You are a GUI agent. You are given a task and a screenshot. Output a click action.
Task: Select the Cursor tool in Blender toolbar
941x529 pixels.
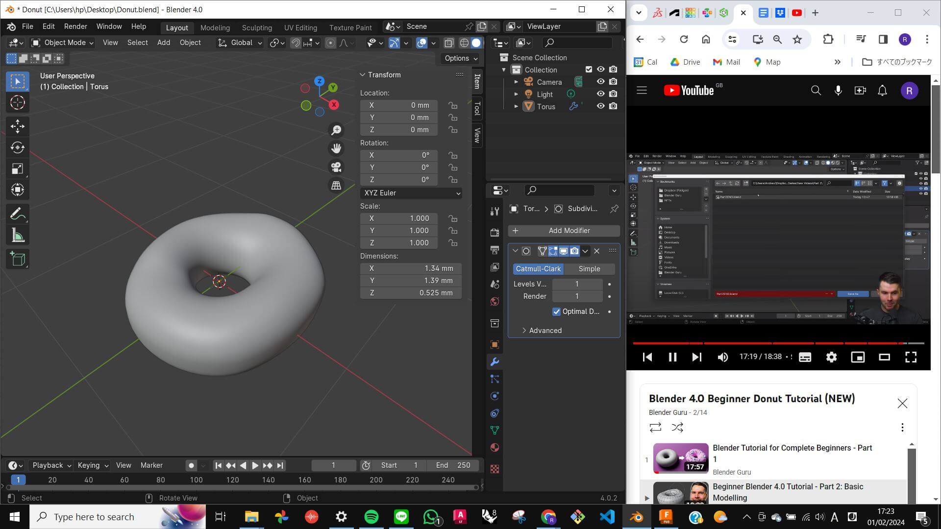pyautogui.click(x=18, y=103)
